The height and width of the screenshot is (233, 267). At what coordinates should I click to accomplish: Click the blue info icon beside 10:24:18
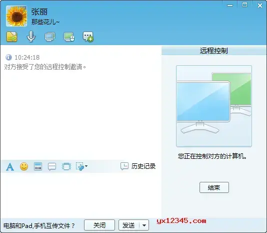pyautogui.click(x=8, y=57)
